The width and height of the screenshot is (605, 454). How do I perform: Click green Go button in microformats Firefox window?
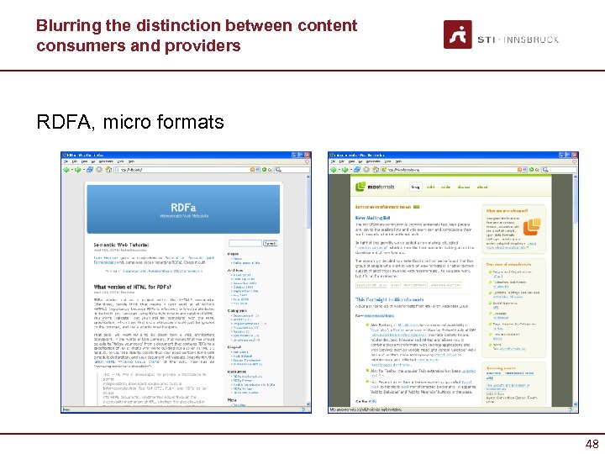click(x=532, y=170)
